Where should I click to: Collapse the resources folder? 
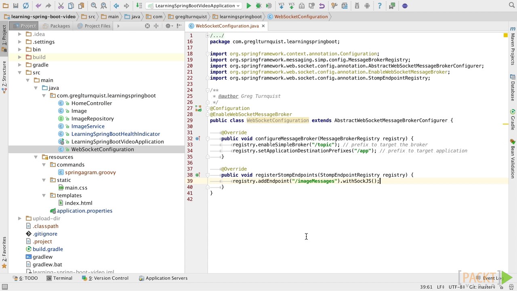pyautogui.click(x=36, y=157)
